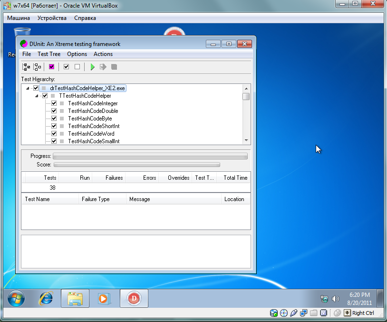Image resolution: width=387 pixels, height=322 pixels.
Task: Click VirtualBox optical disc status icon
Action: coord(284,313)
